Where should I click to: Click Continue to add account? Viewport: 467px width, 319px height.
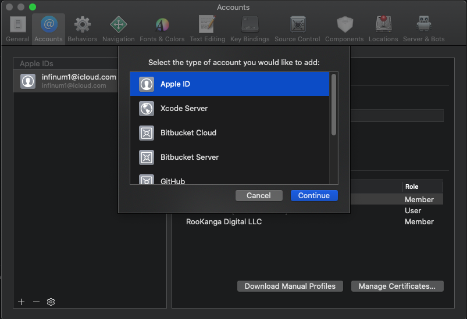click(314, 196)
